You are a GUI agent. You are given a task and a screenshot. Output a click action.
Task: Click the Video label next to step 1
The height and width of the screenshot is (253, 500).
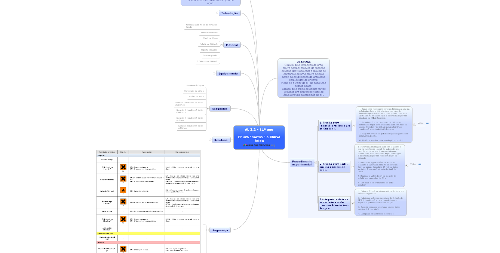421,123
